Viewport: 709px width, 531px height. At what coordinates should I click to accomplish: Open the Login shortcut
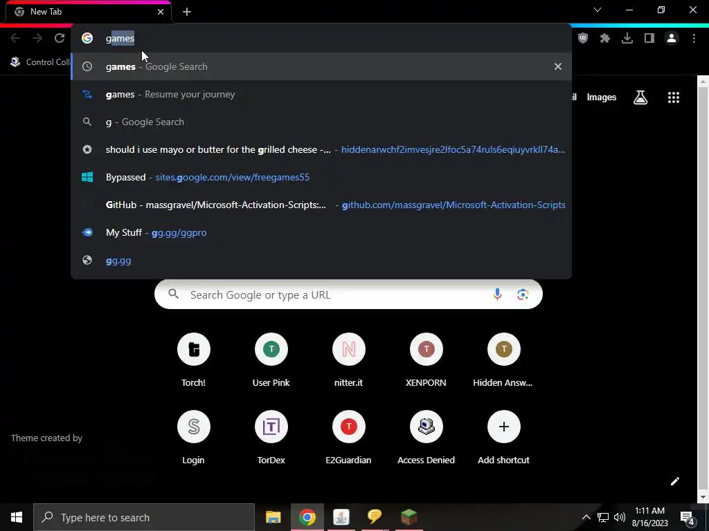pos(194,438)
